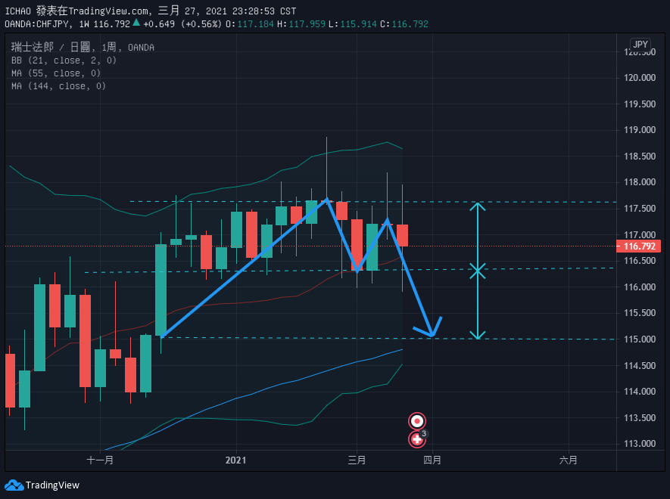This screenshot has height=499, width=670.
Task: Open the red circle event marker
Action: tap(417, 421)
